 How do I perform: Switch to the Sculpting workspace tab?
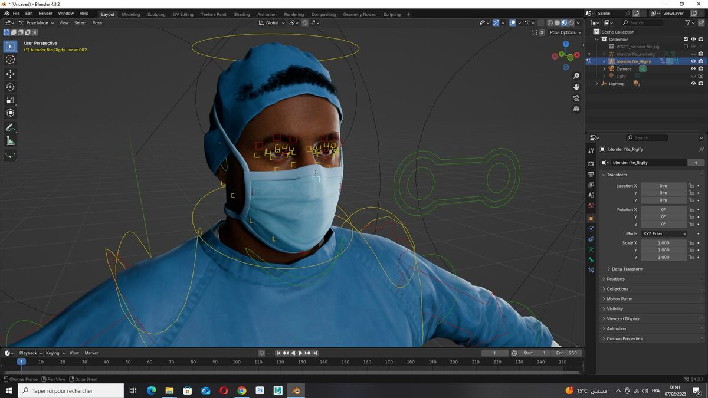(x=156, y=14)
